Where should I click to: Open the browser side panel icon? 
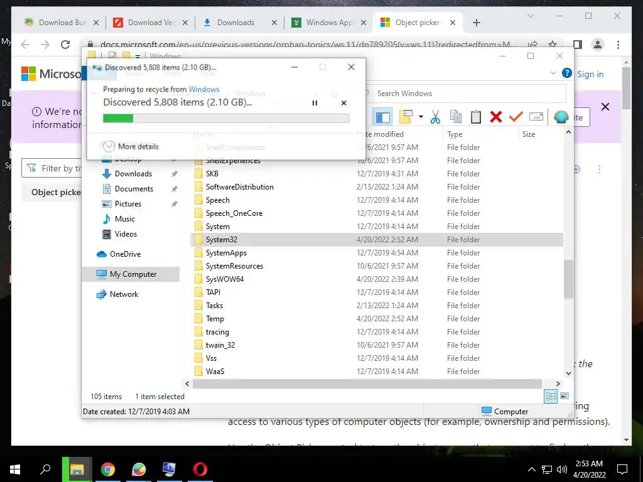pos(578,45)
